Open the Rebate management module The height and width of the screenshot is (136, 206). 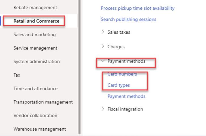pyautogui.click(x=35, y=8)
